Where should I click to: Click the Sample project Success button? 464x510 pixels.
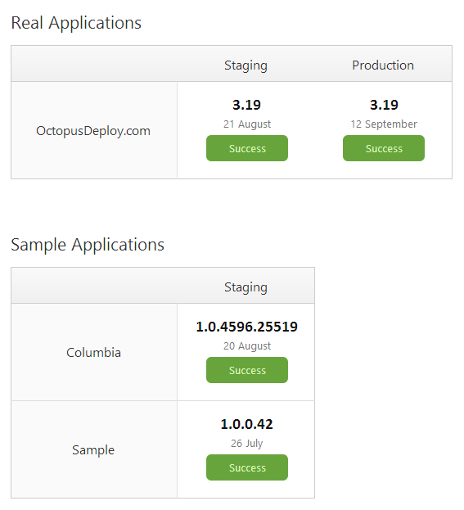pos(247,467)
